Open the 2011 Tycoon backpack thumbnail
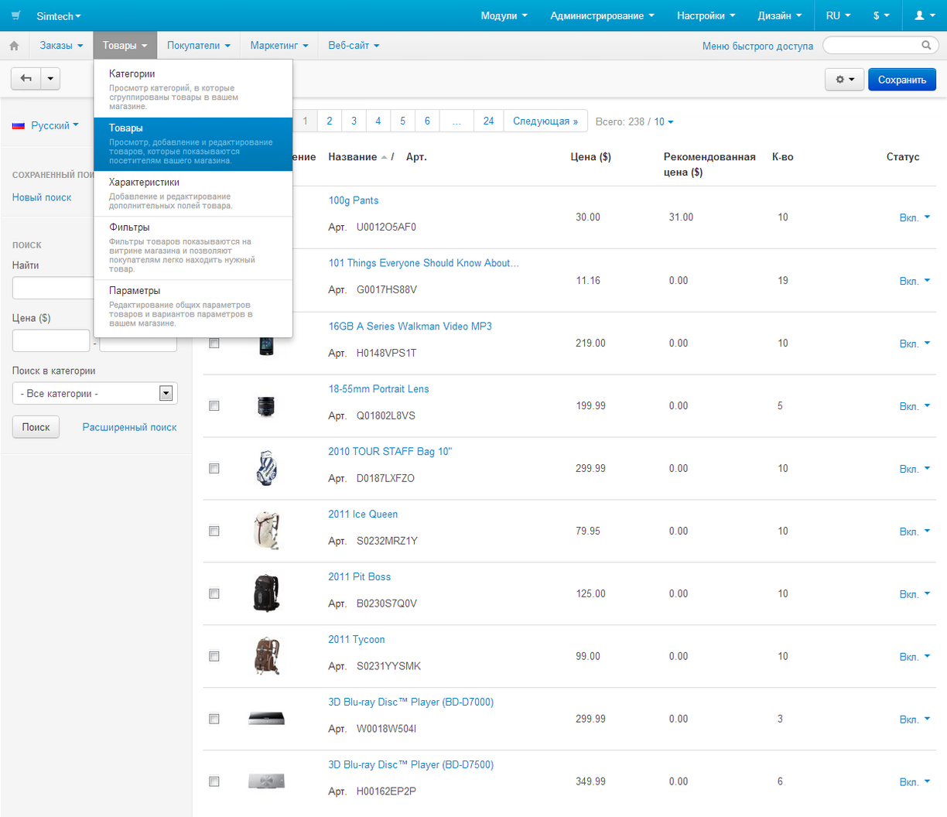The height and width of the screenshot is (817, 947). tap(266, 657)
